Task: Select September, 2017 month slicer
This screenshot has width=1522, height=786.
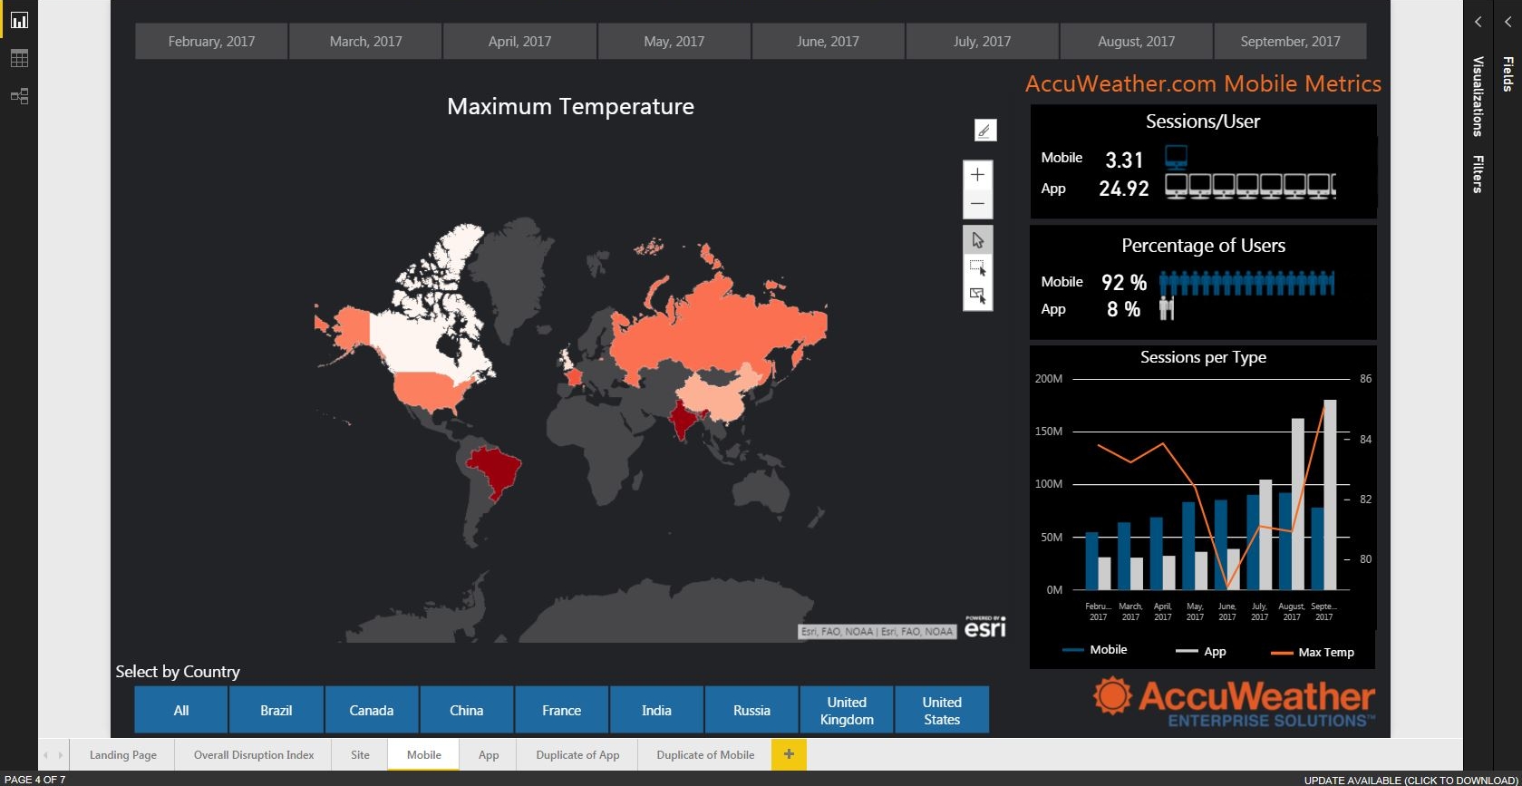Action: click(x=1290, y=42)
